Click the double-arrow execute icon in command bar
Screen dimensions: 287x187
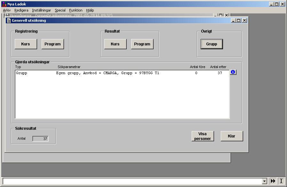tap(273, 181)
